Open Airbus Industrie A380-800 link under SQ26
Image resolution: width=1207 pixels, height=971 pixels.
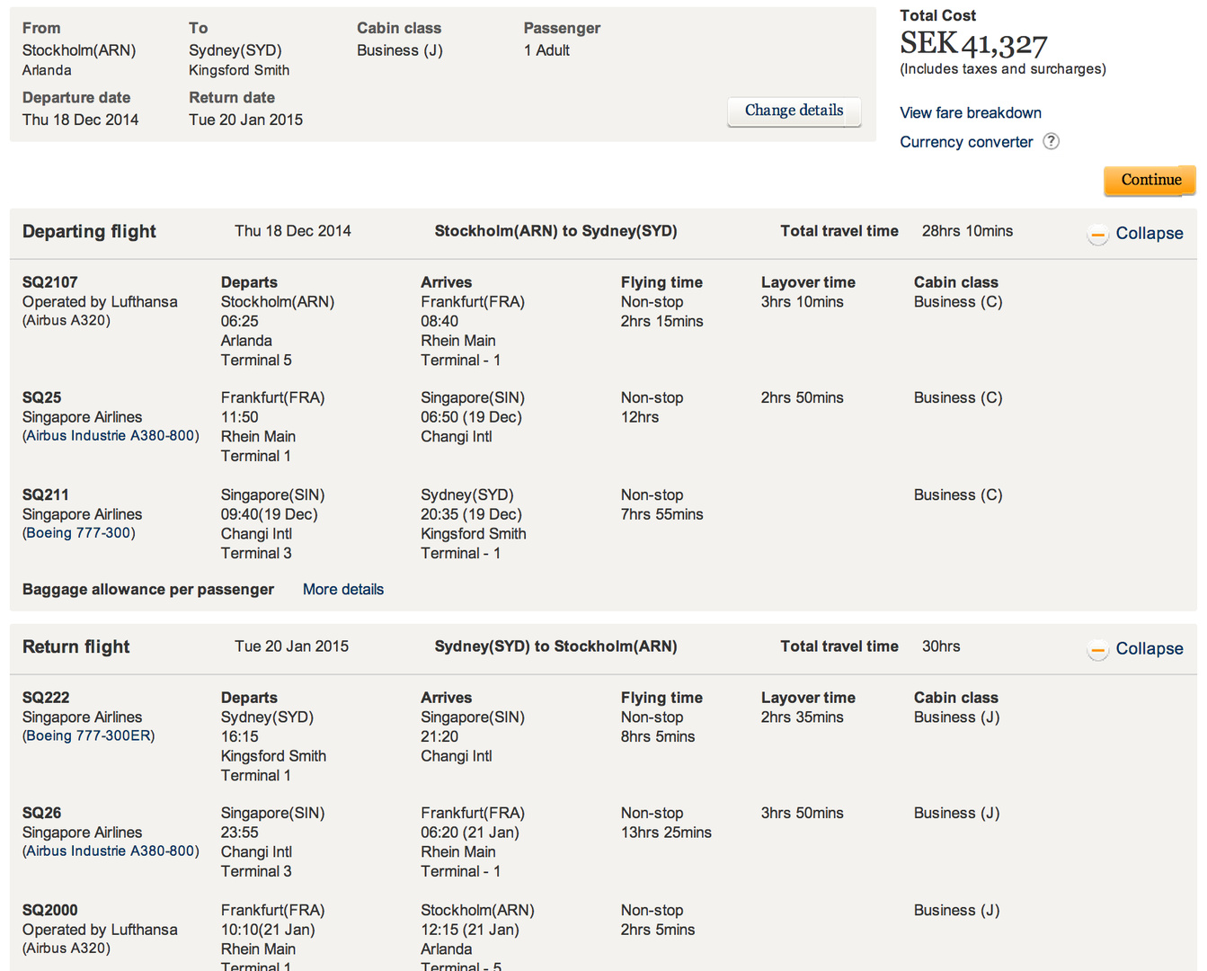pyautogui.click(x=111, y=851)
